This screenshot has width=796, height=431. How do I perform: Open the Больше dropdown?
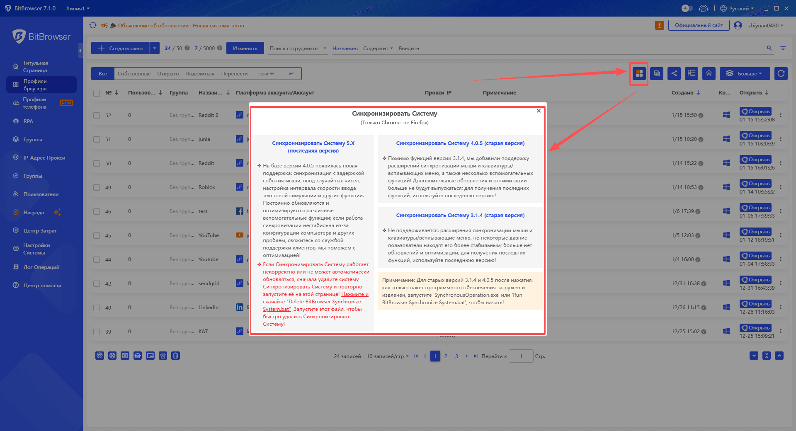click(x=745, y=73)
